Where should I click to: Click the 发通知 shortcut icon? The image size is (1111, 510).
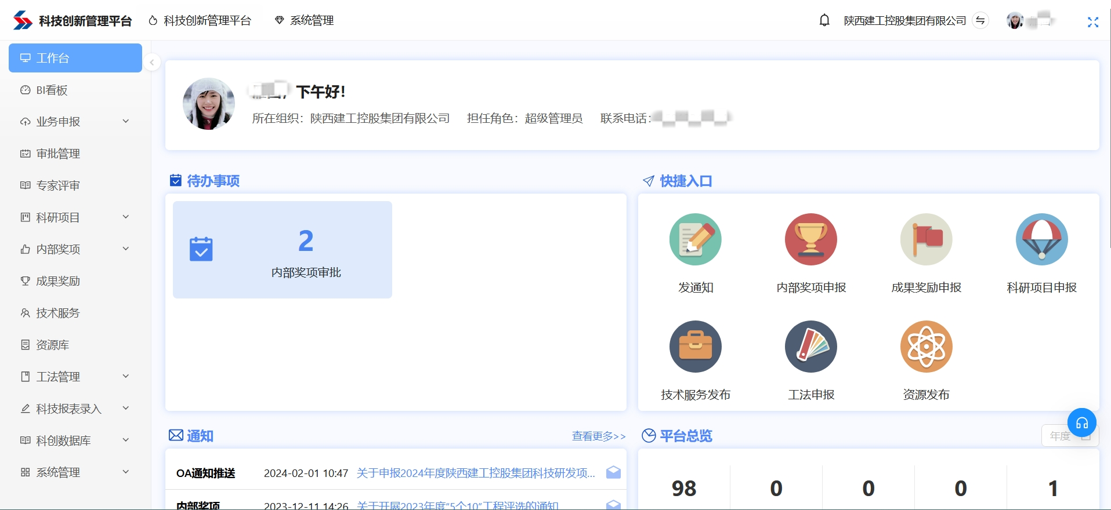(x=695, y=239)
